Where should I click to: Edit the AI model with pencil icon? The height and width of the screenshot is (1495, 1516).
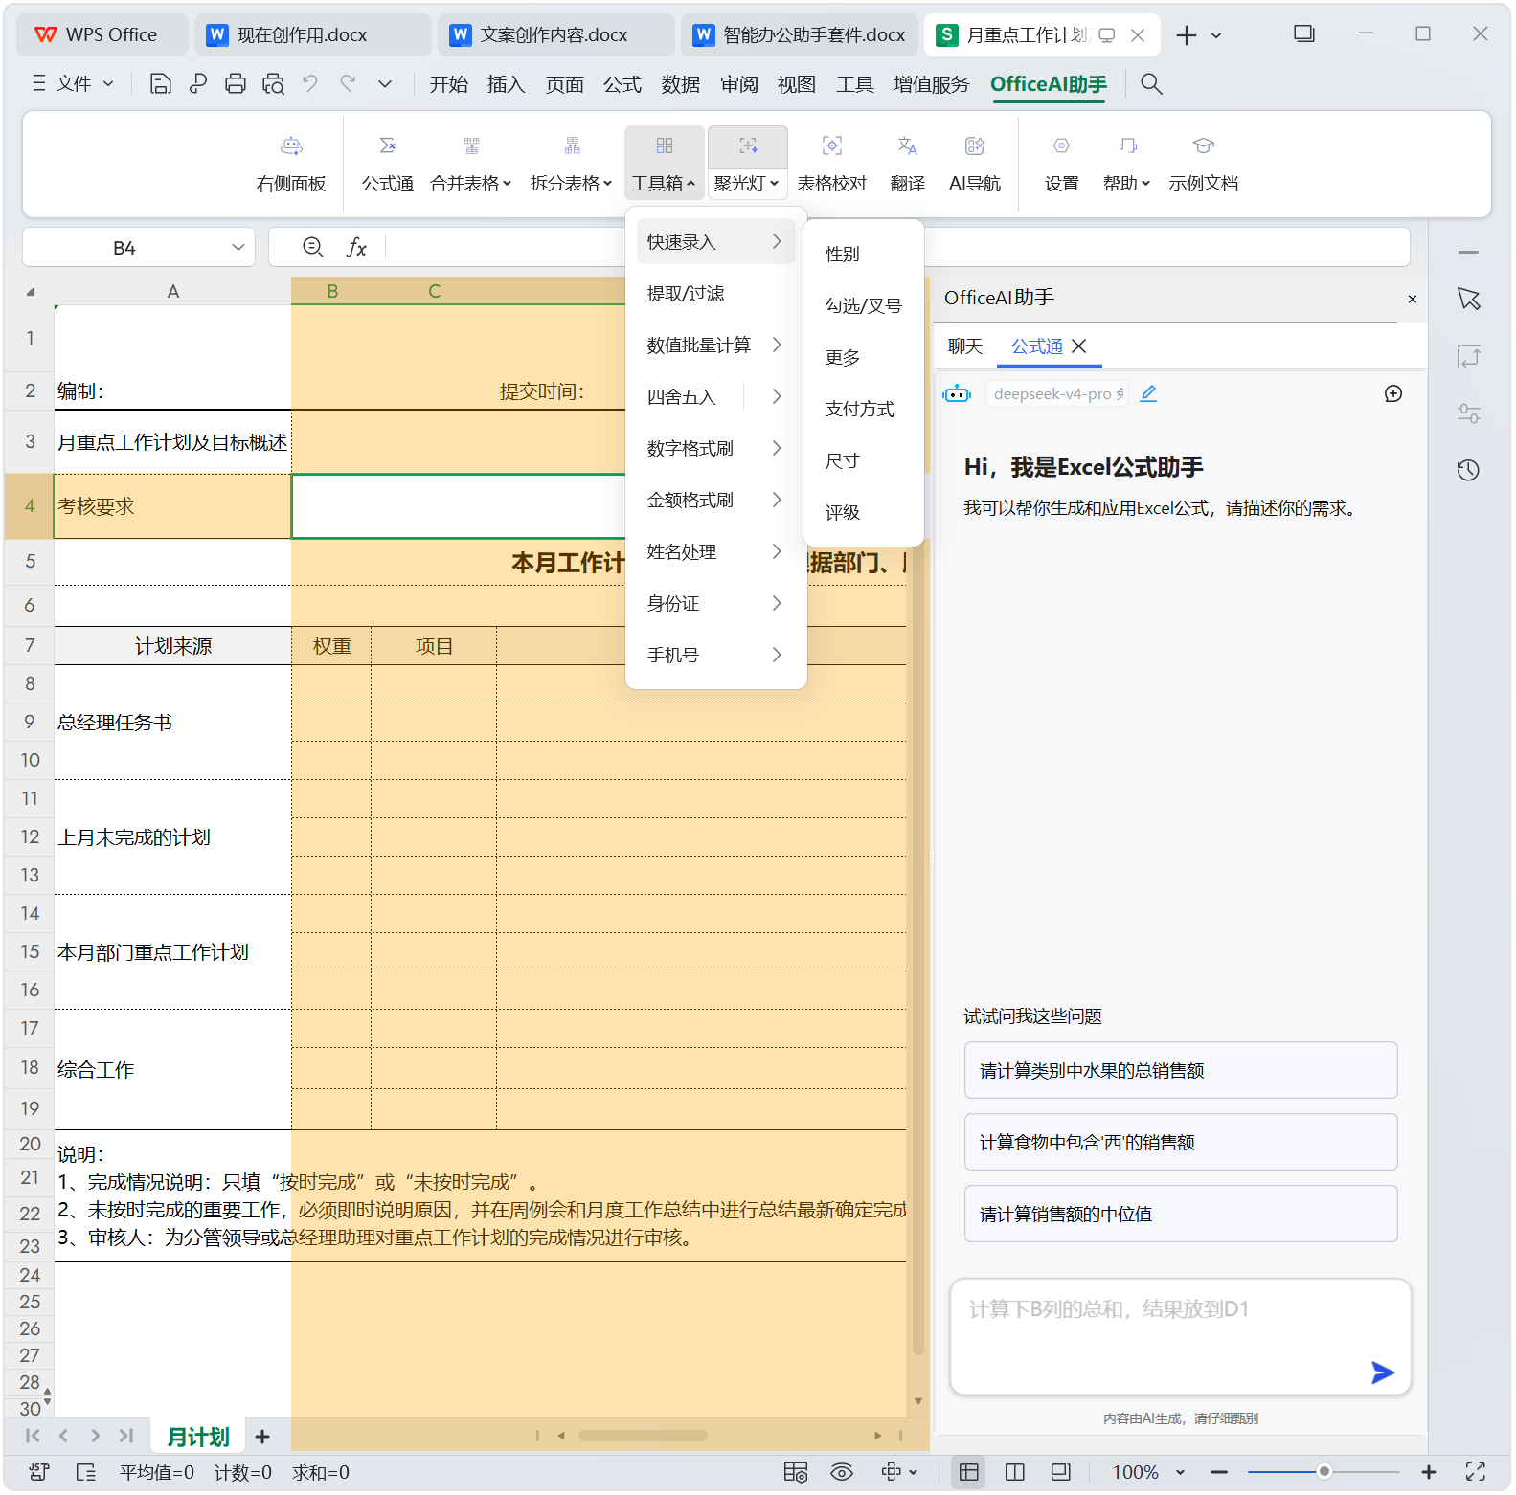[1148, 393]
